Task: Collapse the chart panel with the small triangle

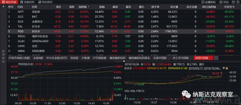Action: tap(124, 61)
